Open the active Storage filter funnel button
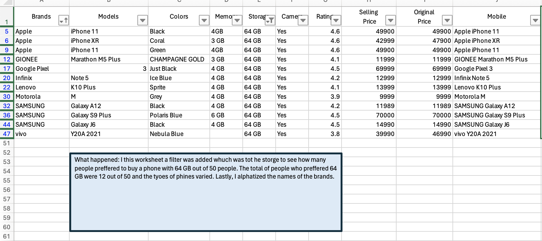The height and width of the screenshot is (241, 542). tap(270, 21)
